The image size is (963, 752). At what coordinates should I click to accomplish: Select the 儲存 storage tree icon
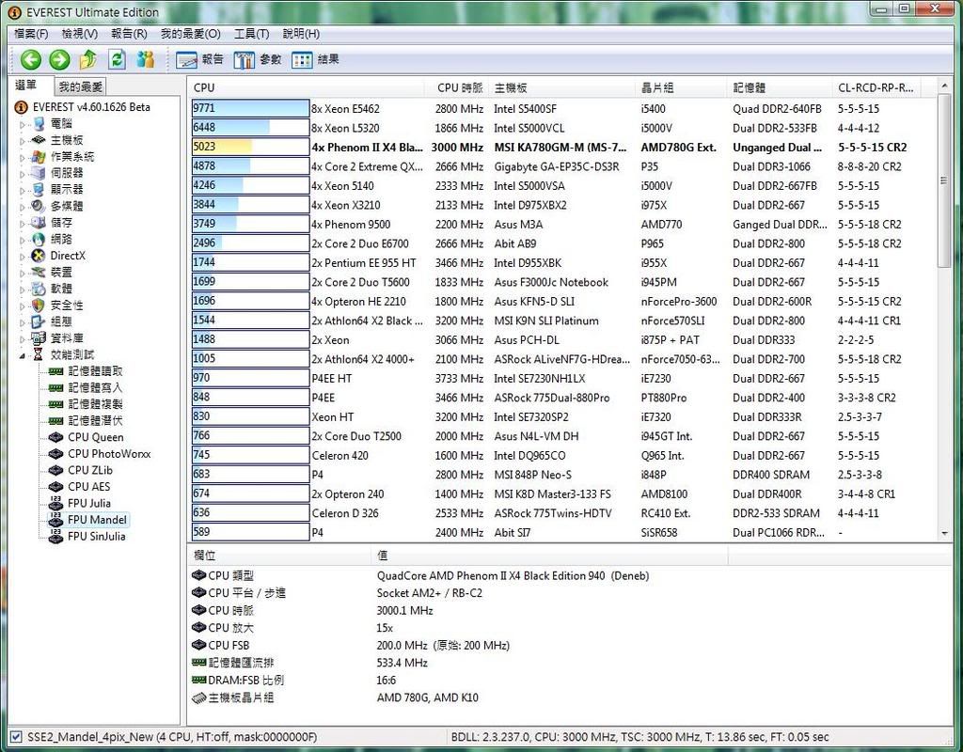[39, 223]
